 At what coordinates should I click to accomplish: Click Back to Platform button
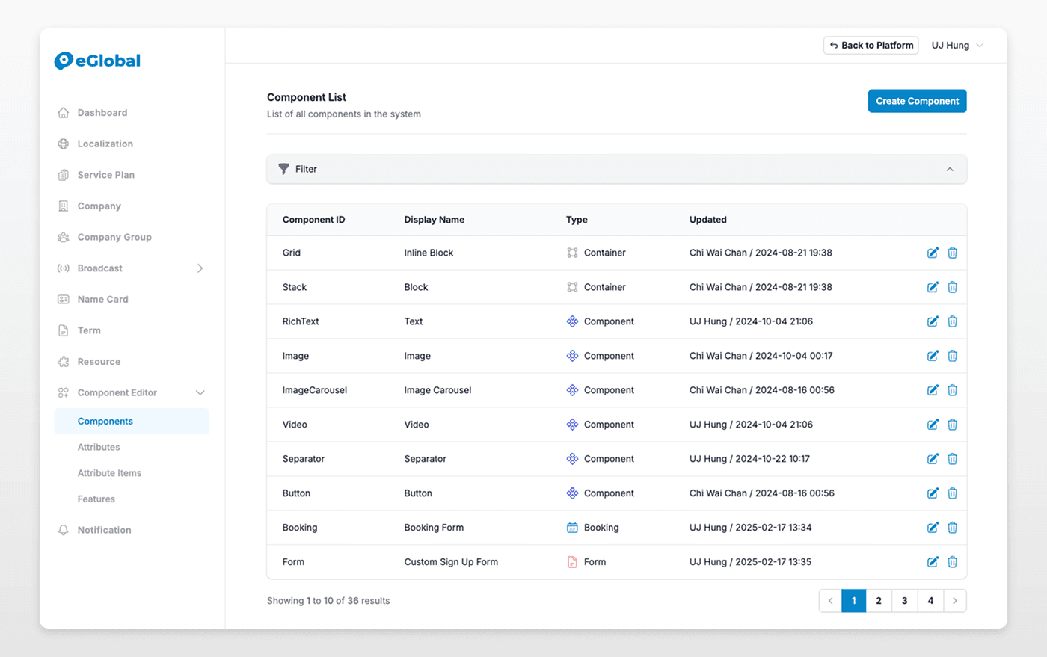871,46
